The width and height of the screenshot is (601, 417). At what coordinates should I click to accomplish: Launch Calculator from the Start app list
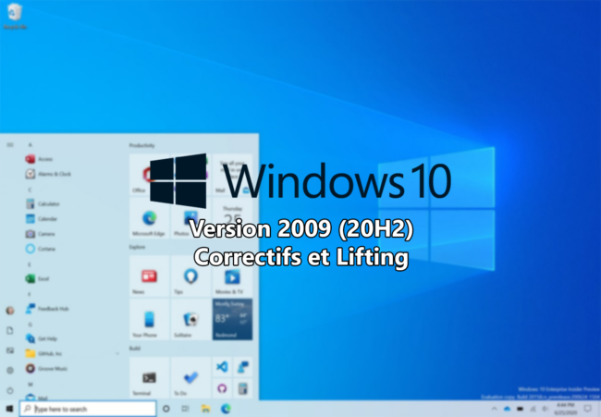[43, 204]
